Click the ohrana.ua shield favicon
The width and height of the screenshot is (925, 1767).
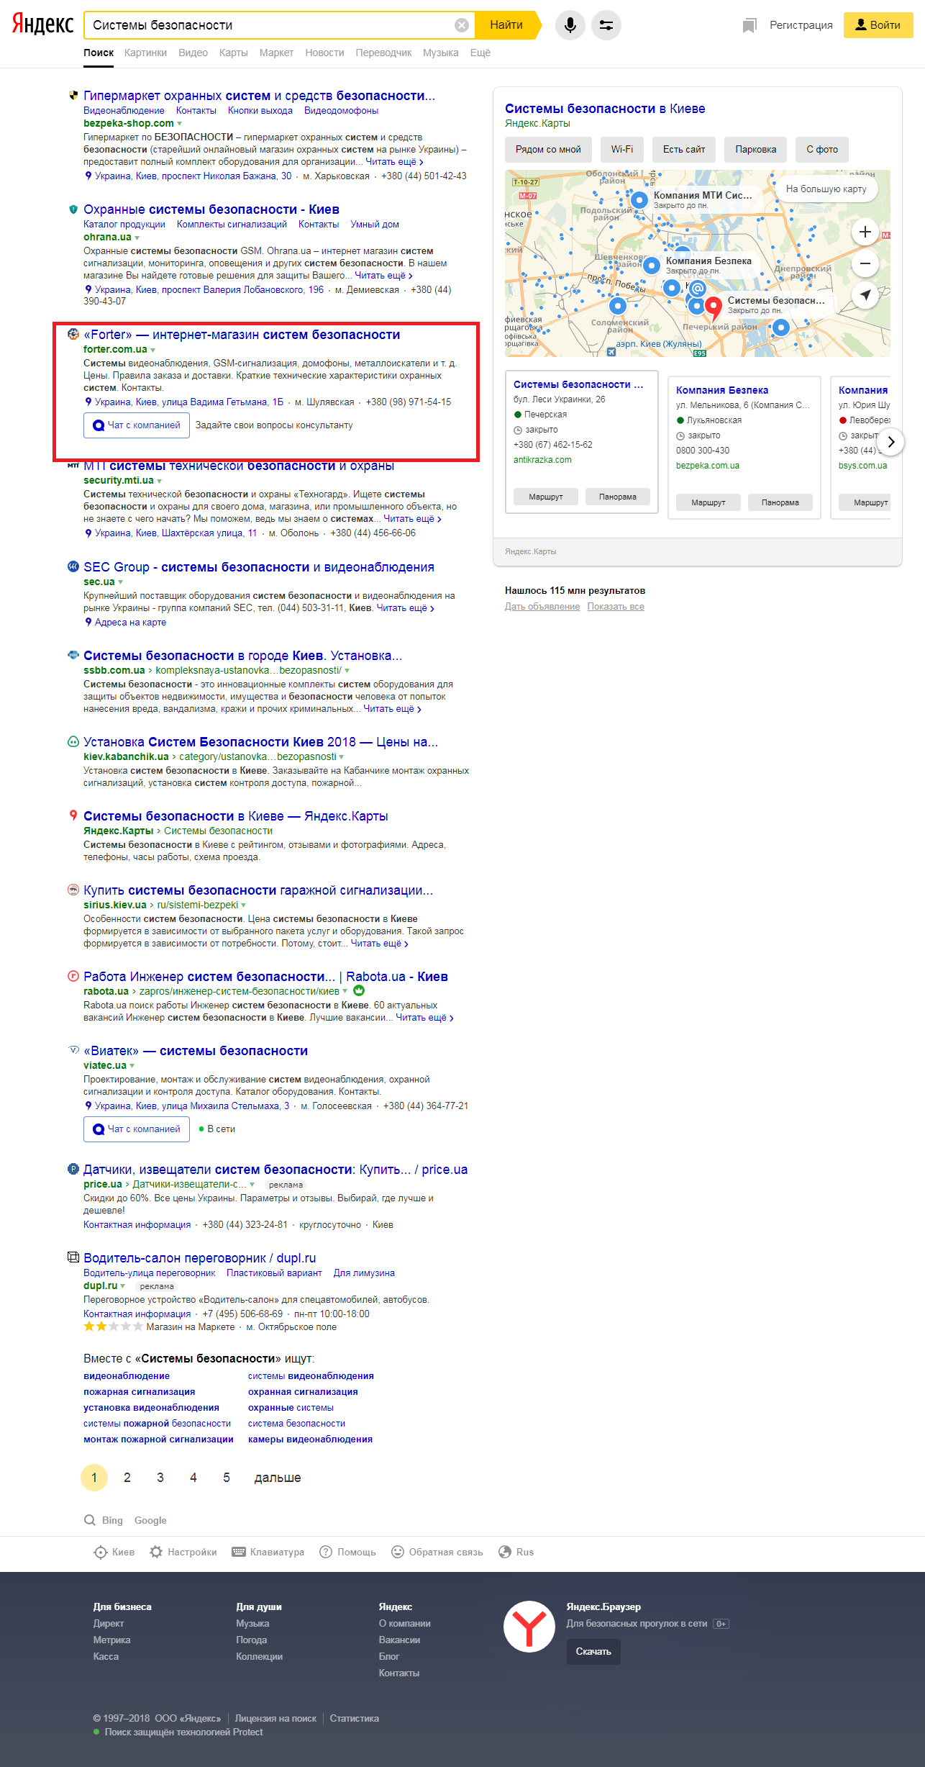(x=73, y=209)
